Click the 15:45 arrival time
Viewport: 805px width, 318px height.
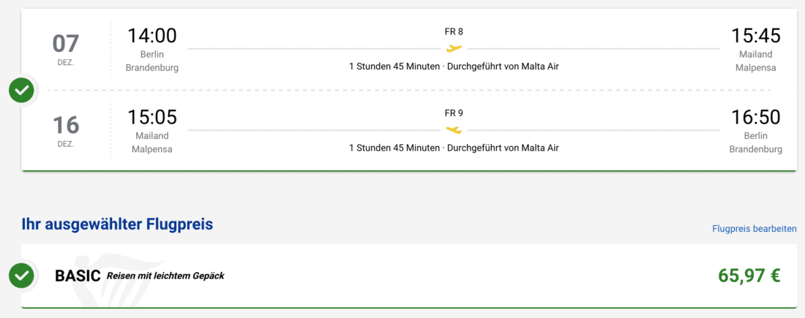[x=755, y=36]
